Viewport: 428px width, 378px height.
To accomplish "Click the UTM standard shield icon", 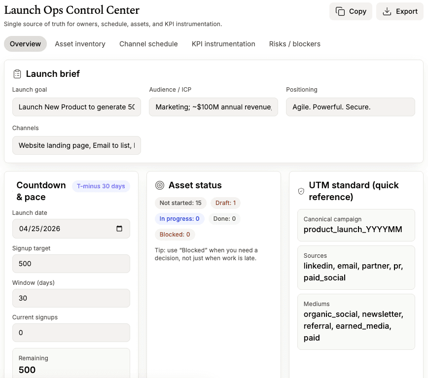I will [301, 191].
